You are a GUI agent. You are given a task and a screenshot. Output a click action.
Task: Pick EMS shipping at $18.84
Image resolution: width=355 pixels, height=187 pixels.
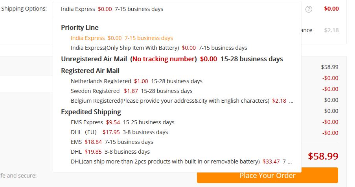(112, 142)
